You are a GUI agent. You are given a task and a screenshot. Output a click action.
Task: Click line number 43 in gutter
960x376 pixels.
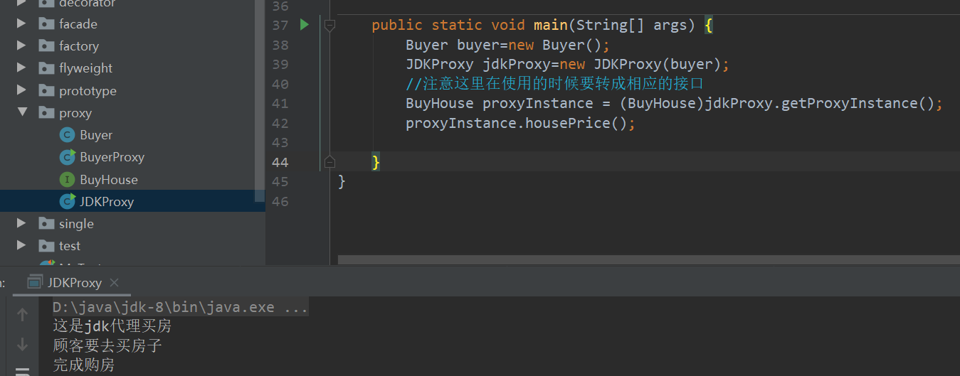tap(280, 142)
